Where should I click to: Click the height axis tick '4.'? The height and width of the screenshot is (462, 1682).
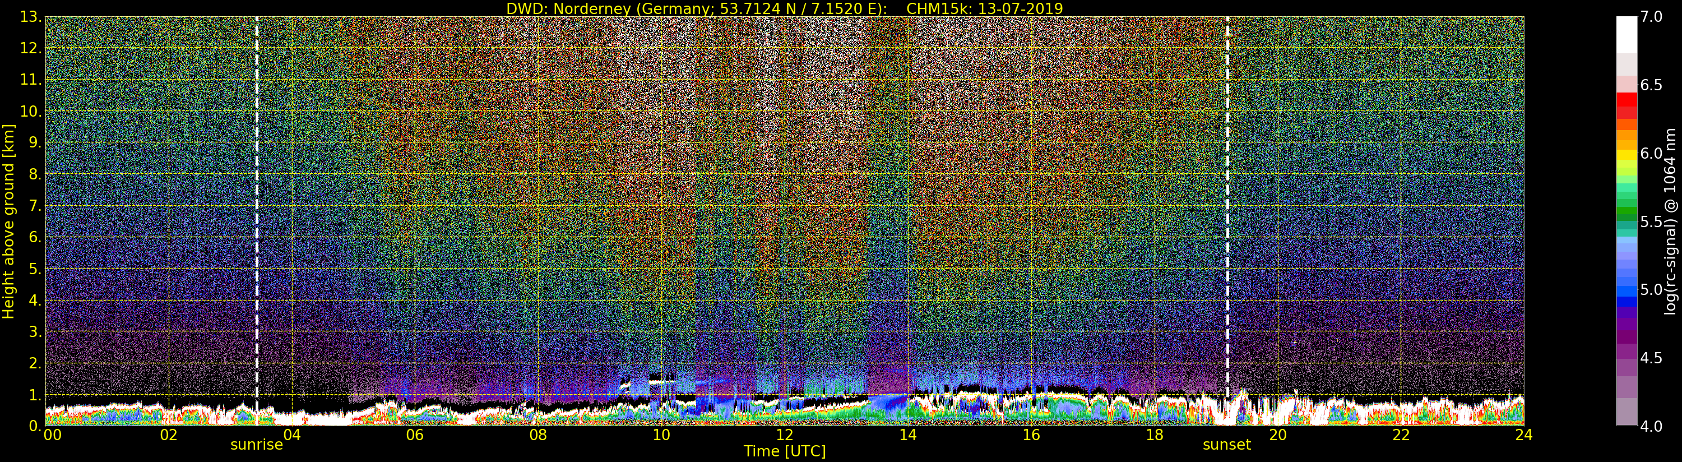tap(35, 300)
